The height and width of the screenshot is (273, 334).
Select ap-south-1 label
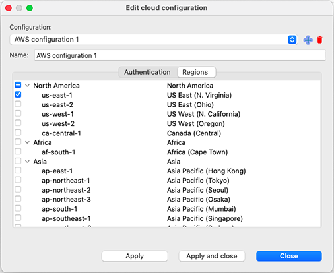pyautogui.click(x=59, y=209)
